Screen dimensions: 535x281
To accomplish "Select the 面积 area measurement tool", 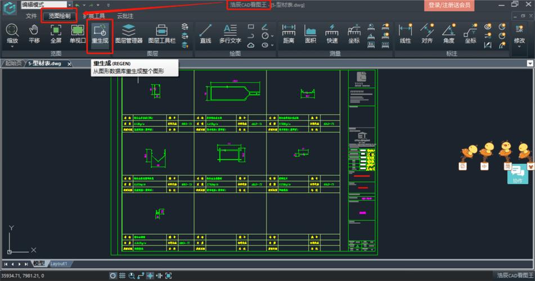I will click(x=310, y=34).
